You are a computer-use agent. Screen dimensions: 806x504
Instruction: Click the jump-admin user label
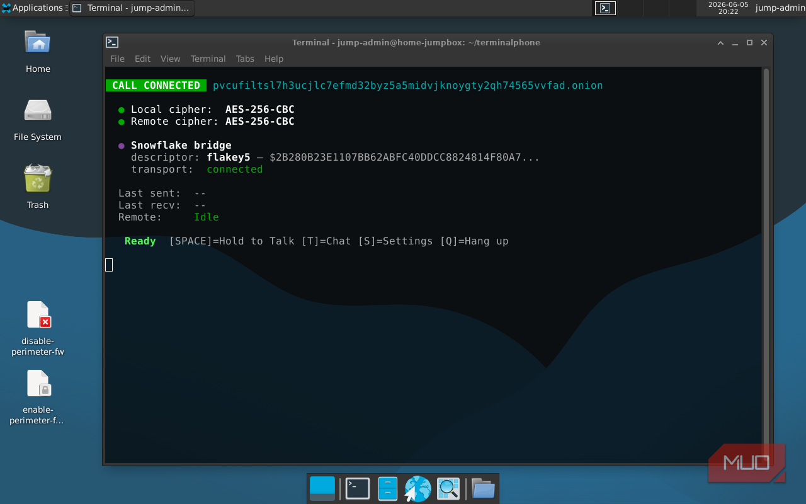[x=780, y=8]
